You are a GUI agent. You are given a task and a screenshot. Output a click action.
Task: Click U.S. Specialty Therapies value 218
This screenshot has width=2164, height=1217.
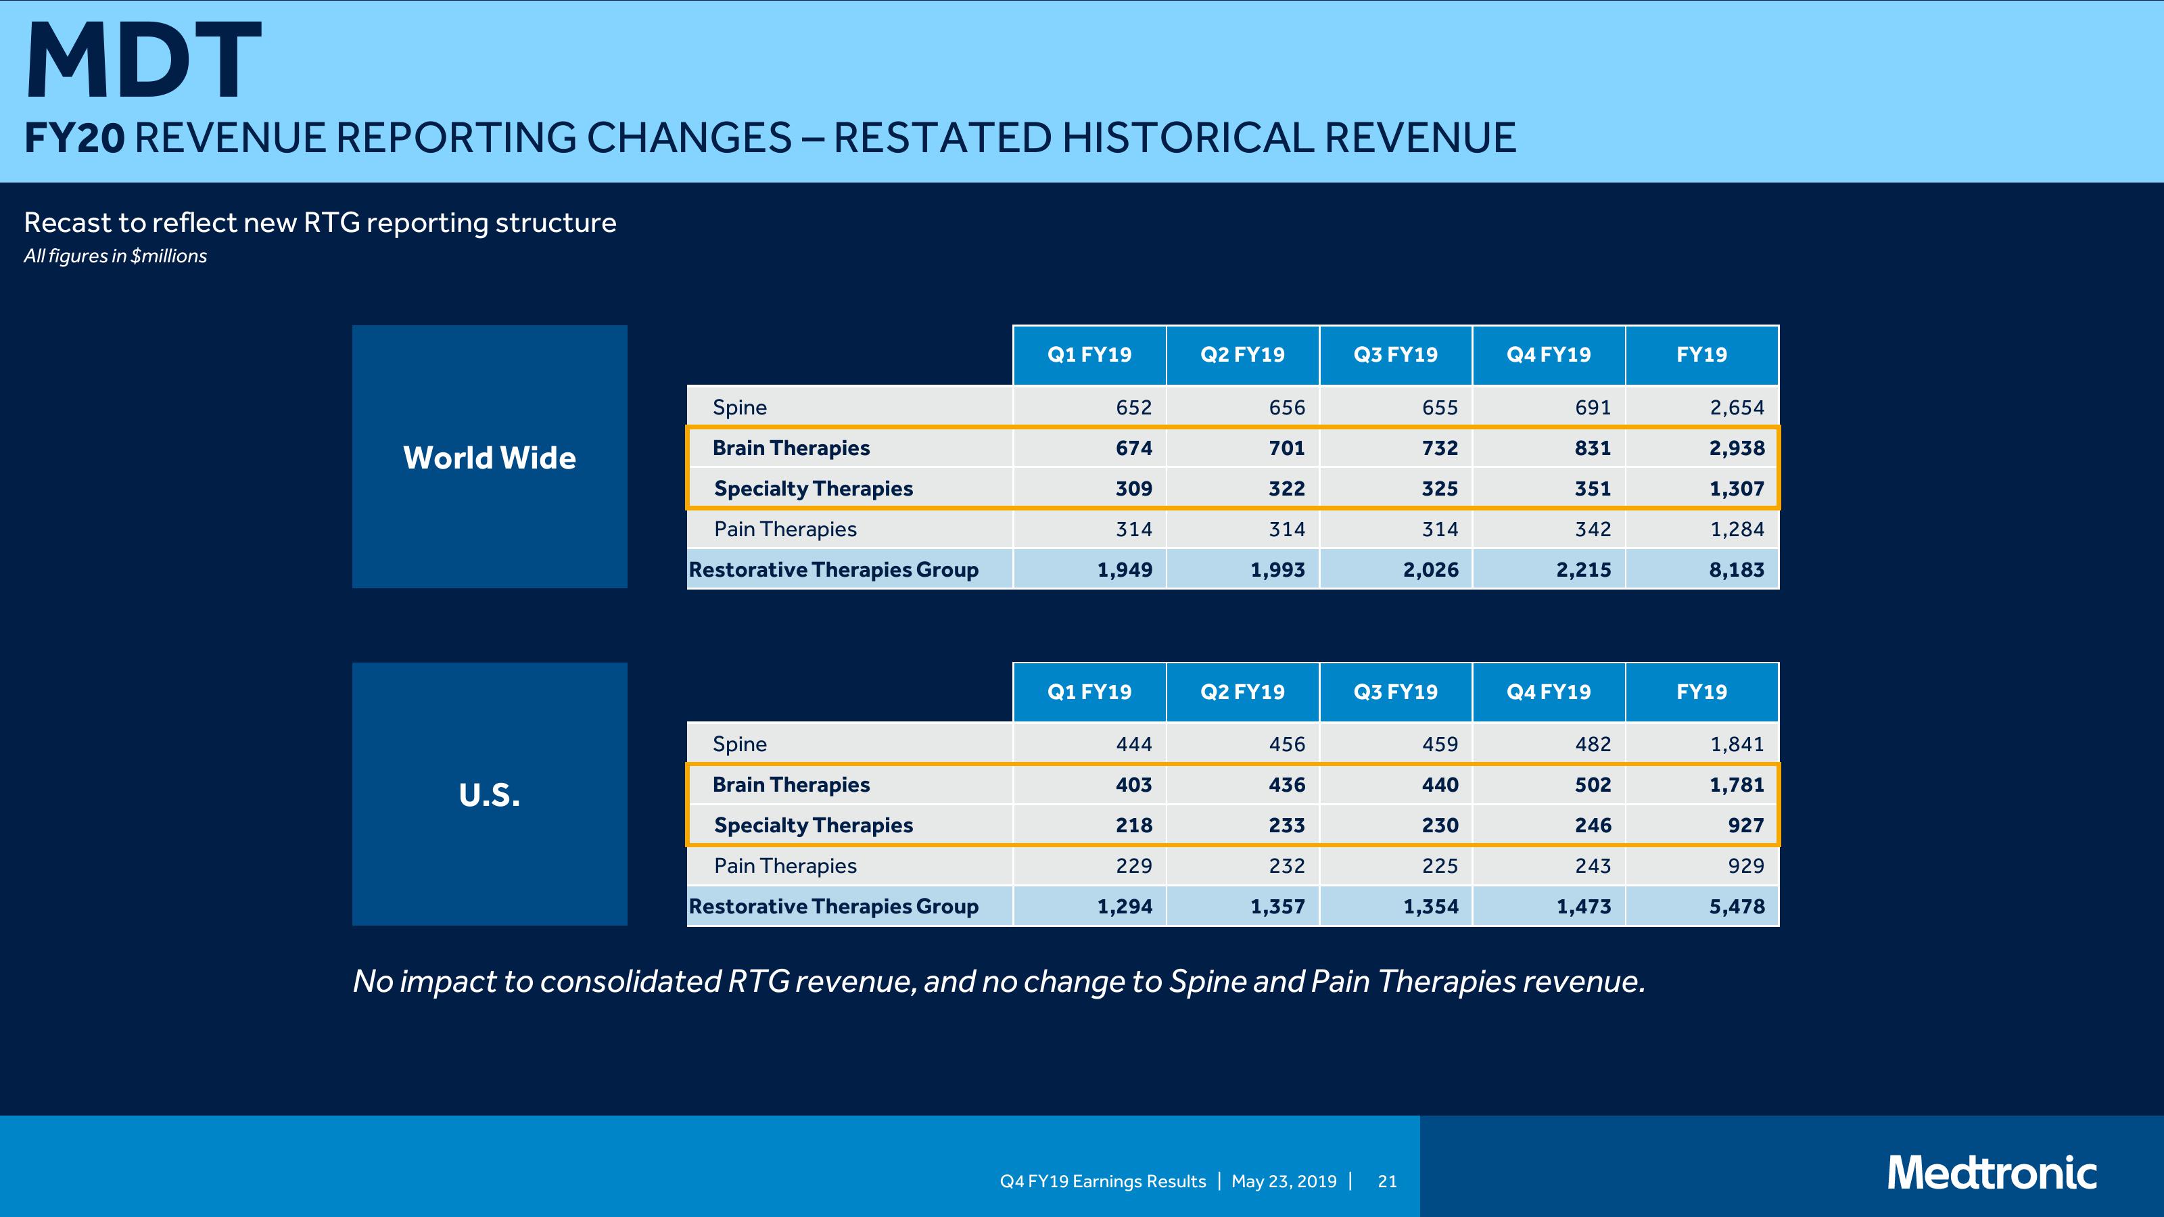pyautogui.click(x=1134, y=826)
